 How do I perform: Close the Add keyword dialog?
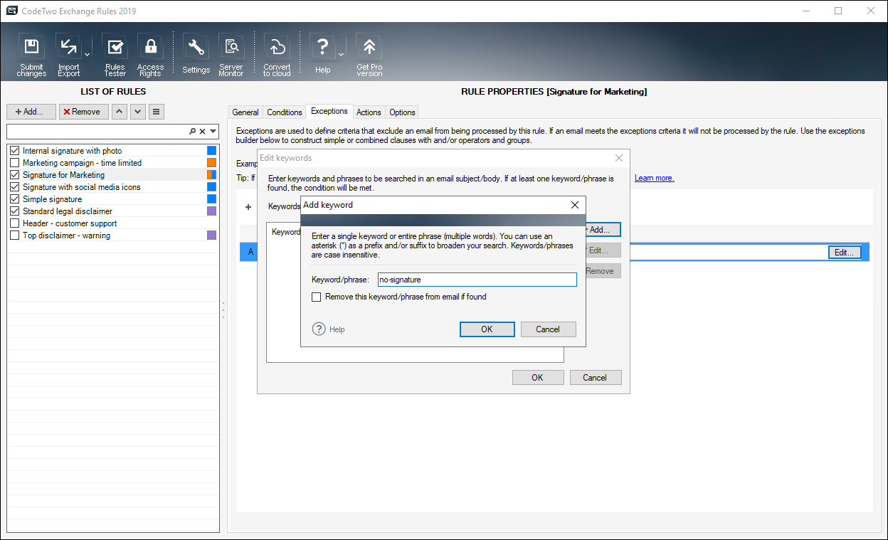coord(575,205)
